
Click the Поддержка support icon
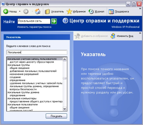point(111,12)
